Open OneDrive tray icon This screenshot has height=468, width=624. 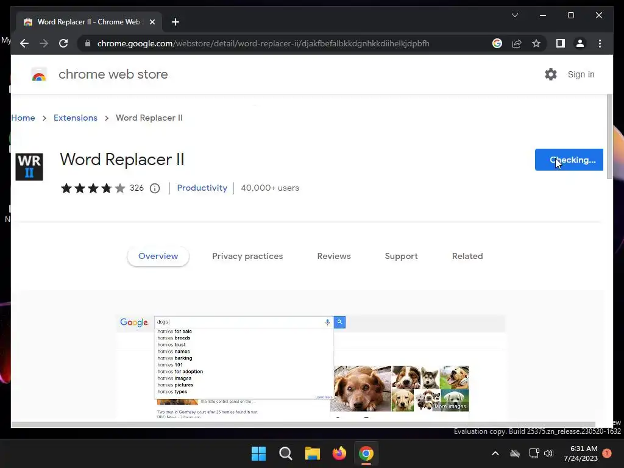tap(515, 453)
